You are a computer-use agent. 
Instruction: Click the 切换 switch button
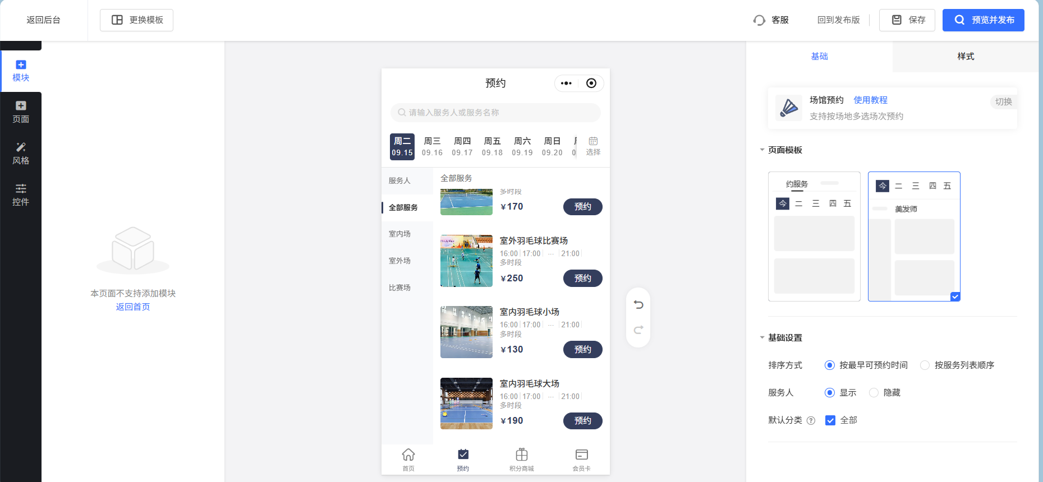pos(1003,102)
